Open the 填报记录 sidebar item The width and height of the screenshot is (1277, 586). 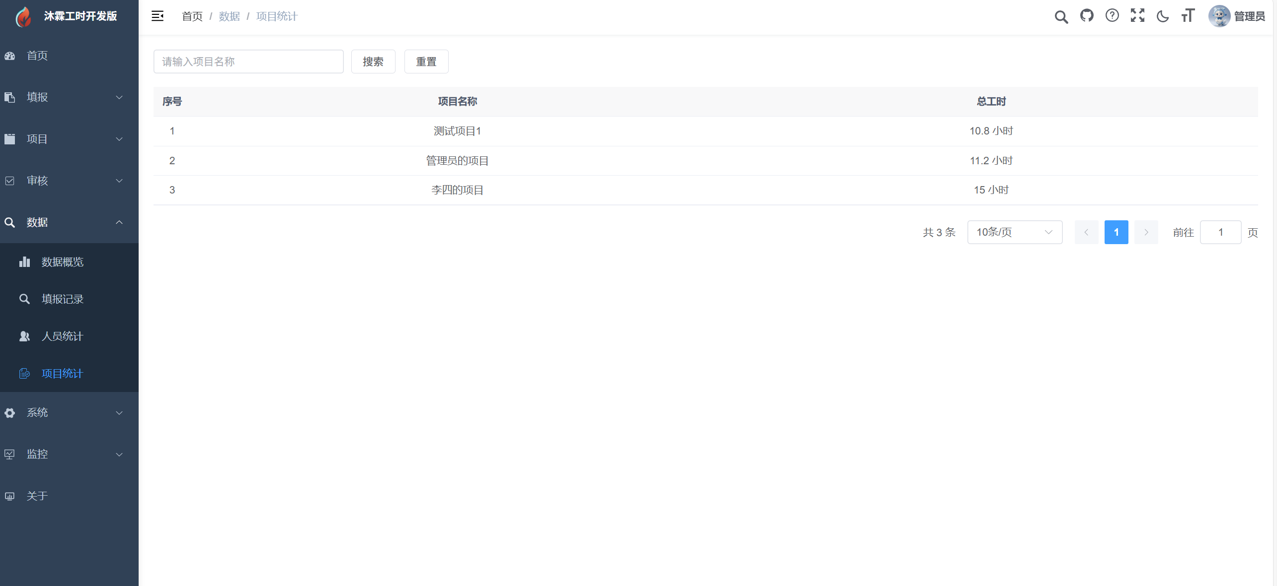pos(62,299)
